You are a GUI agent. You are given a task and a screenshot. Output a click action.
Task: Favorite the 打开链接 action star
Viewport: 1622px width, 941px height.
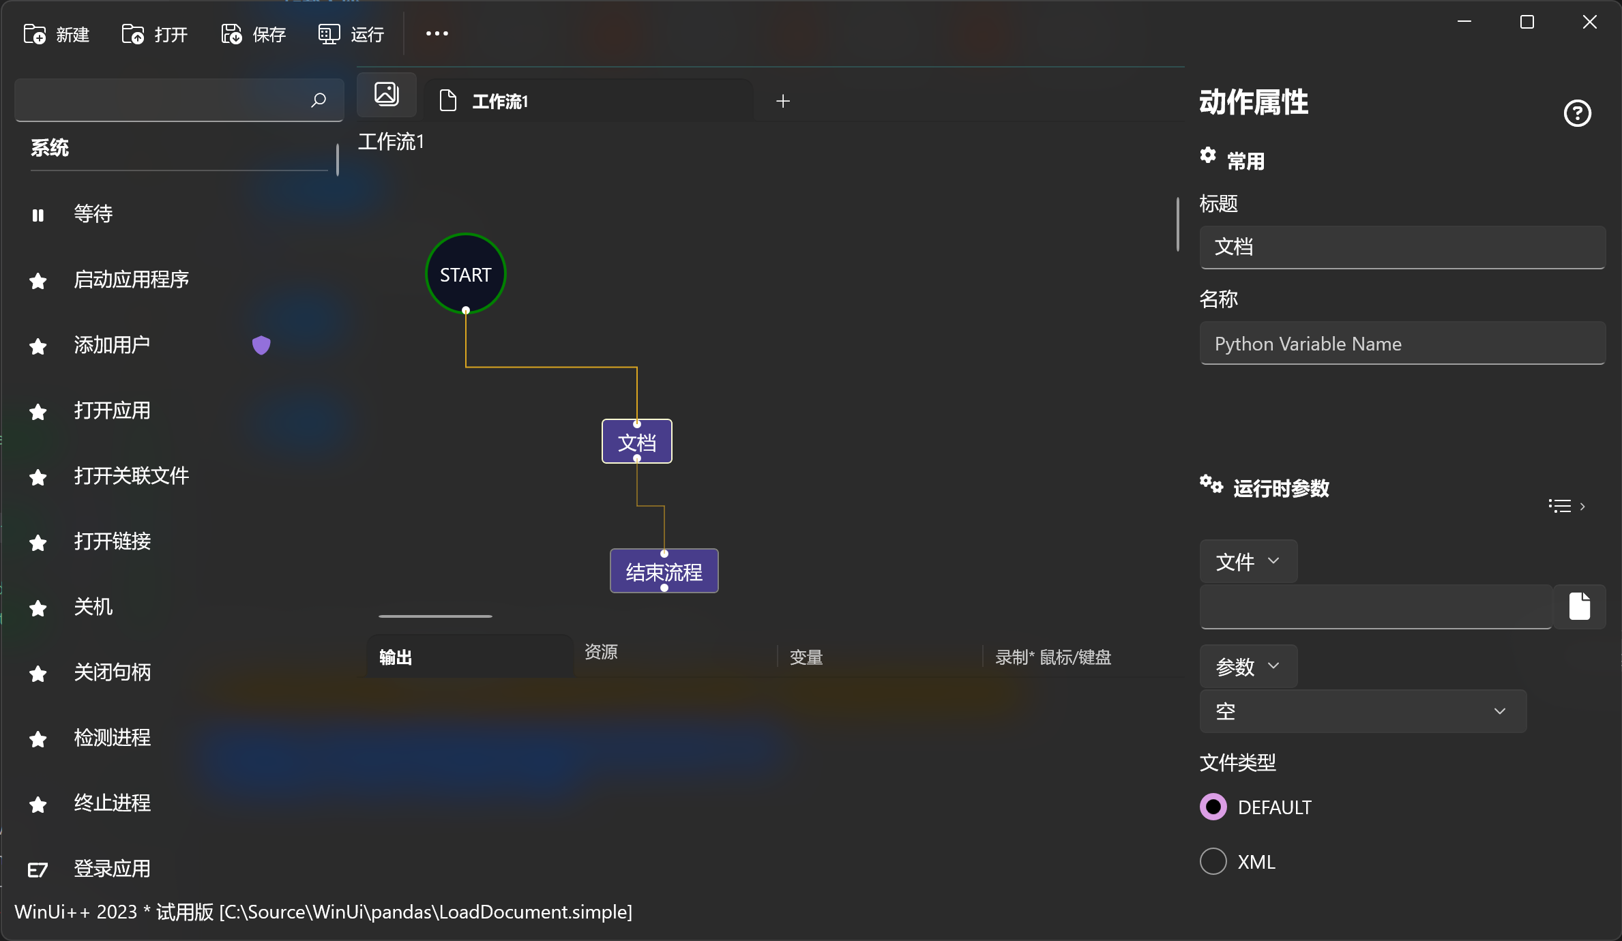point(38,543)
